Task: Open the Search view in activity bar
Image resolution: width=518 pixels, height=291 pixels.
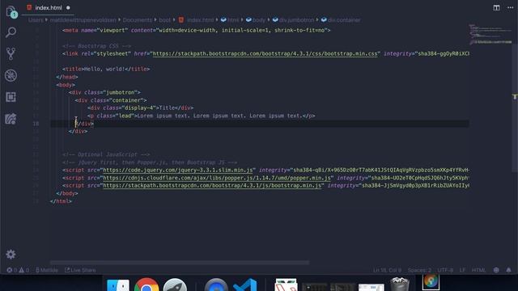Action: pyautogui.click(x=11, y=32)
